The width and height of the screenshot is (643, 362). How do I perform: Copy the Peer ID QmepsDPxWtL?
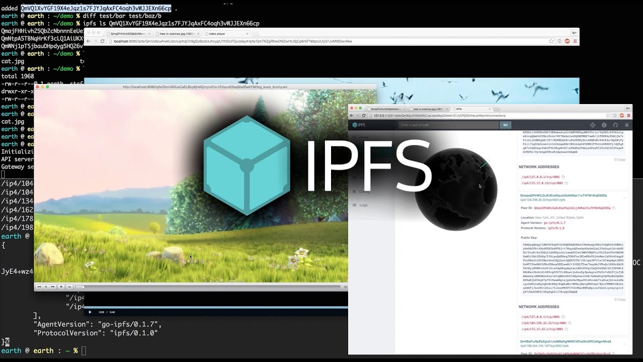pos(613,208)
